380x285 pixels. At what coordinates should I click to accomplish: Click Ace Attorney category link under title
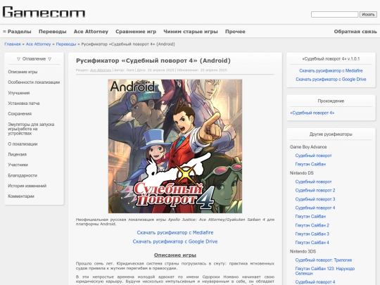point(101,70)
